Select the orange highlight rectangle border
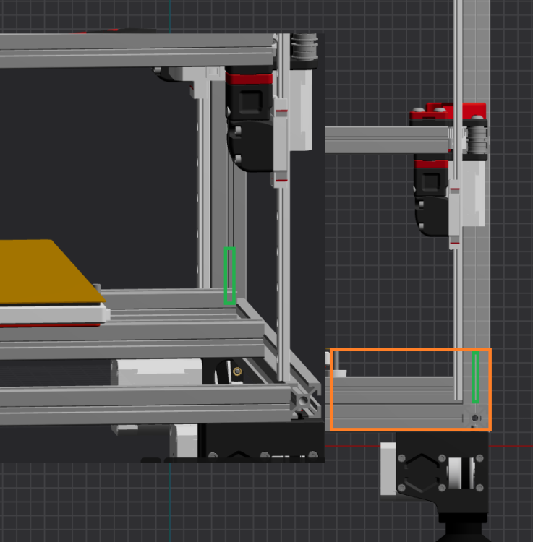Screen dimensions: 533x542 coord(411,390)
